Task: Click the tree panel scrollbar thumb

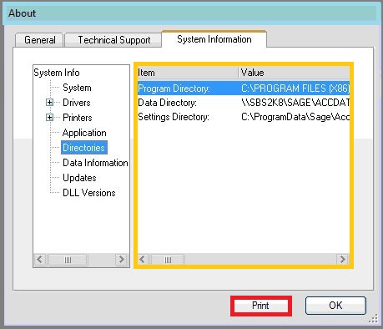Action: [x=68, y=260]
